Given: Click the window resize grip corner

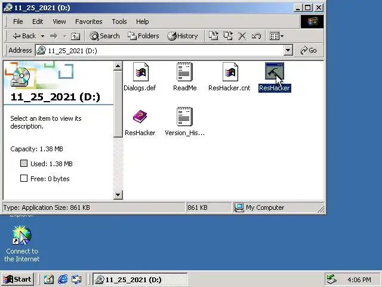Looking at the screenshot, I should click(x=321, y=209).
